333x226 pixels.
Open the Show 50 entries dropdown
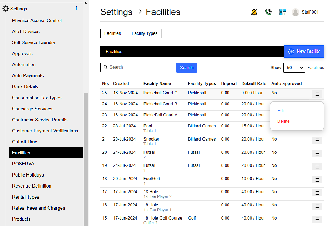click(x=294, y=68)
